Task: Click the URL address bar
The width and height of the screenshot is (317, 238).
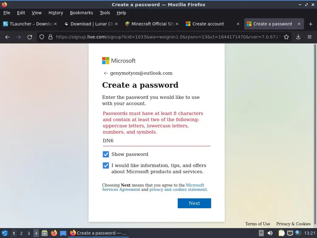Action: (168, 37)
